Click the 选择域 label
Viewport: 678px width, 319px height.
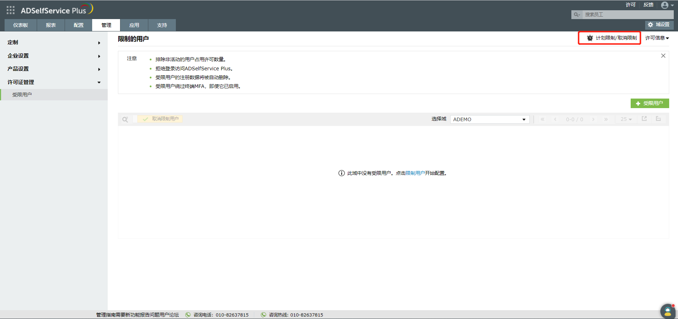point(439,119)
